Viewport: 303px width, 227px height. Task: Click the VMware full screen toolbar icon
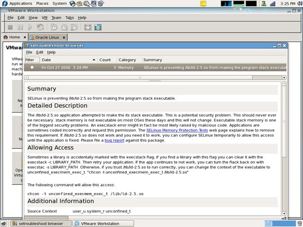88,27
